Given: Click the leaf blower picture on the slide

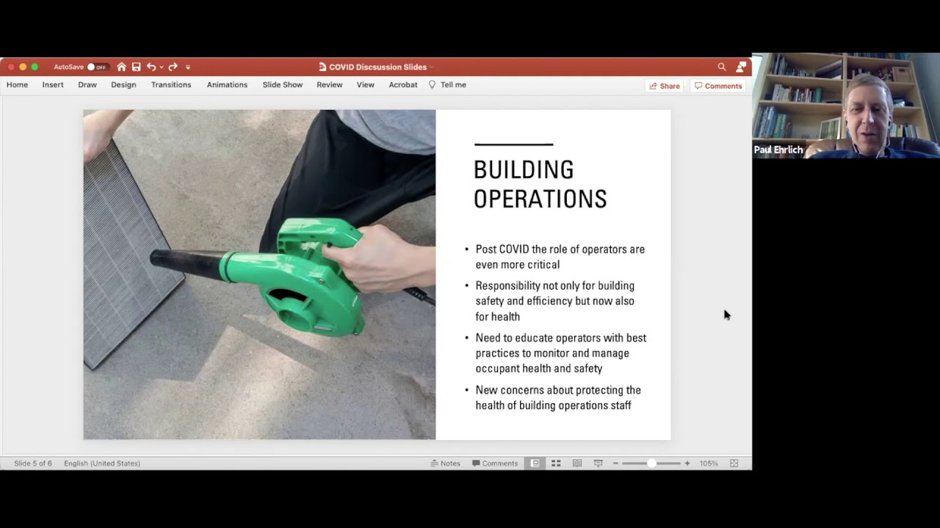Looking at the screenshot, I should pyautogui.click(x=259, y=275).
